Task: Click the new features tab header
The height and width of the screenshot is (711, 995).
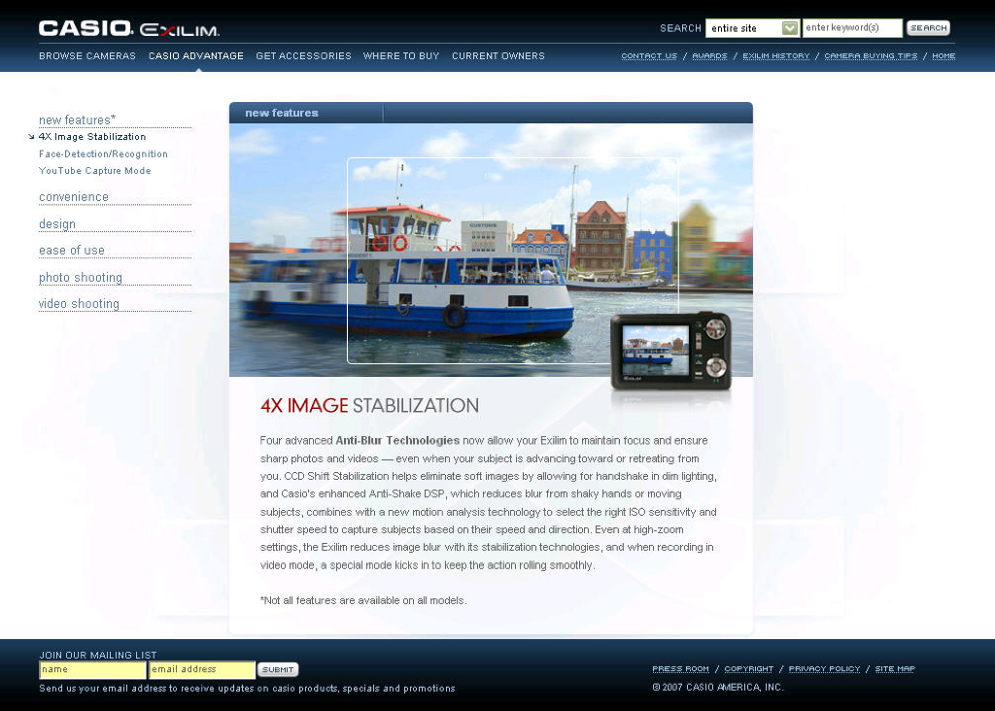Action: [282, 113]
